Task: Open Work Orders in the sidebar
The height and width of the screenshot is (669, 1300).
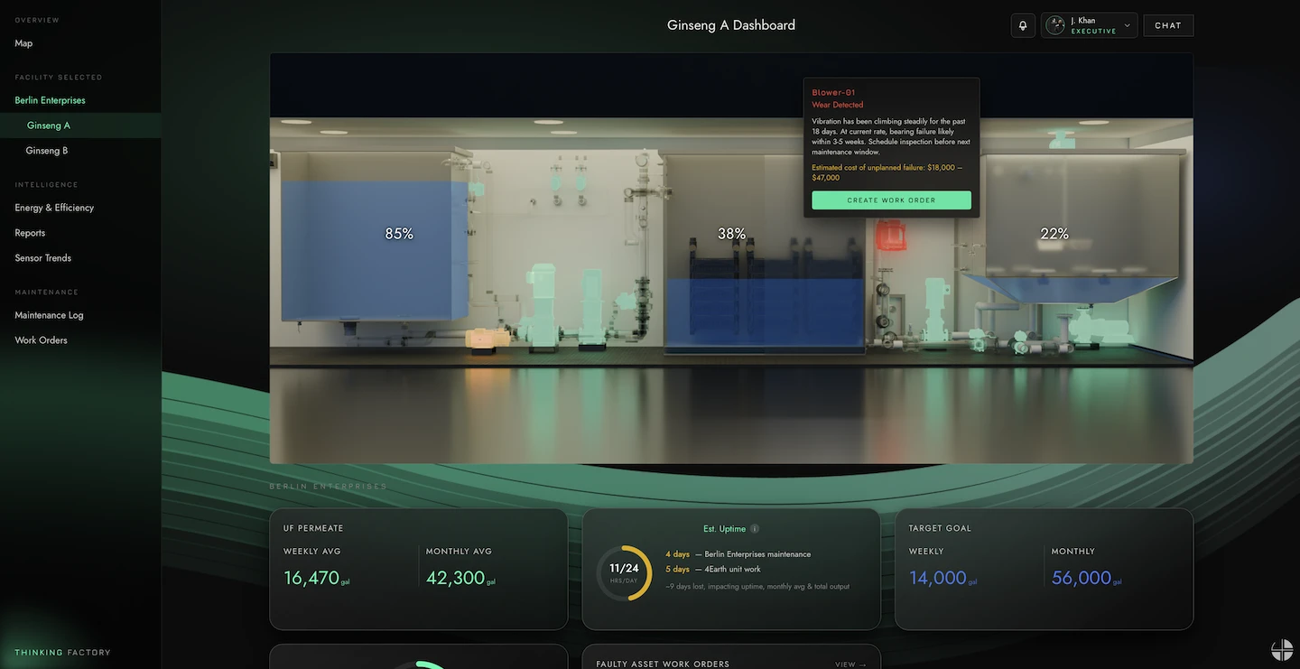Action: pos(41,340)
